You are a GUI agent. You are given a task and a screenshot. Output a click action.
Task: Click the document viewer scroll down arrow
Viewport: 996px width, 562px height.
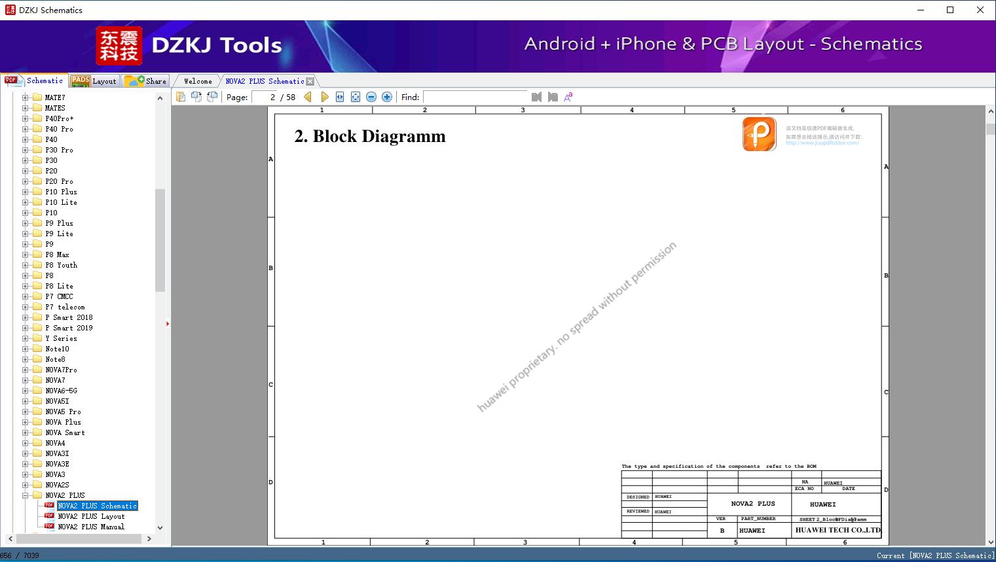991,542
